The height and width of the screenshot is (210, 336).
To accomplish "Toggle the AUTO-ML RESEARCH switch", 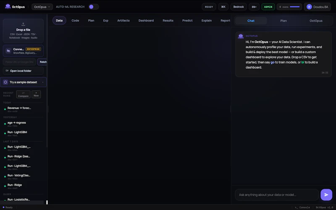I will (93, 7).
